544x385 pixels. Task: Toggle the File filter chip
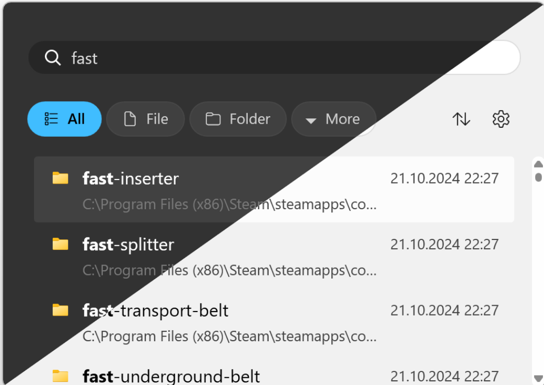coord(145,119)
